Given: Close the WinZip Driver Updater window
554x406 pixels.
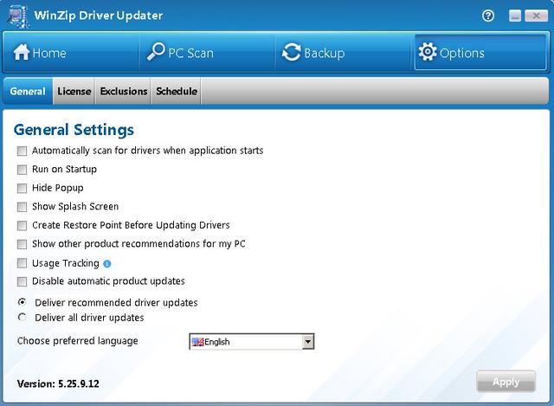Looking at the screenshot, I should click(x=536, y=16).
